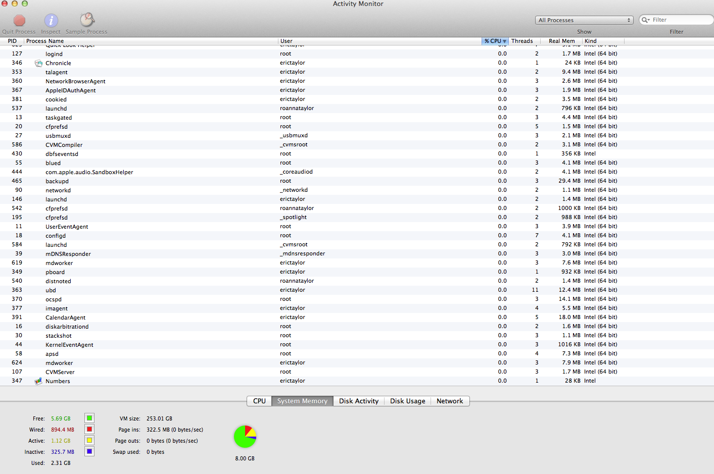Image resolution: width=714 pixels, height=474 pixels.
Task: Click the Quit Process stop icon
Action: coord(19,20)
